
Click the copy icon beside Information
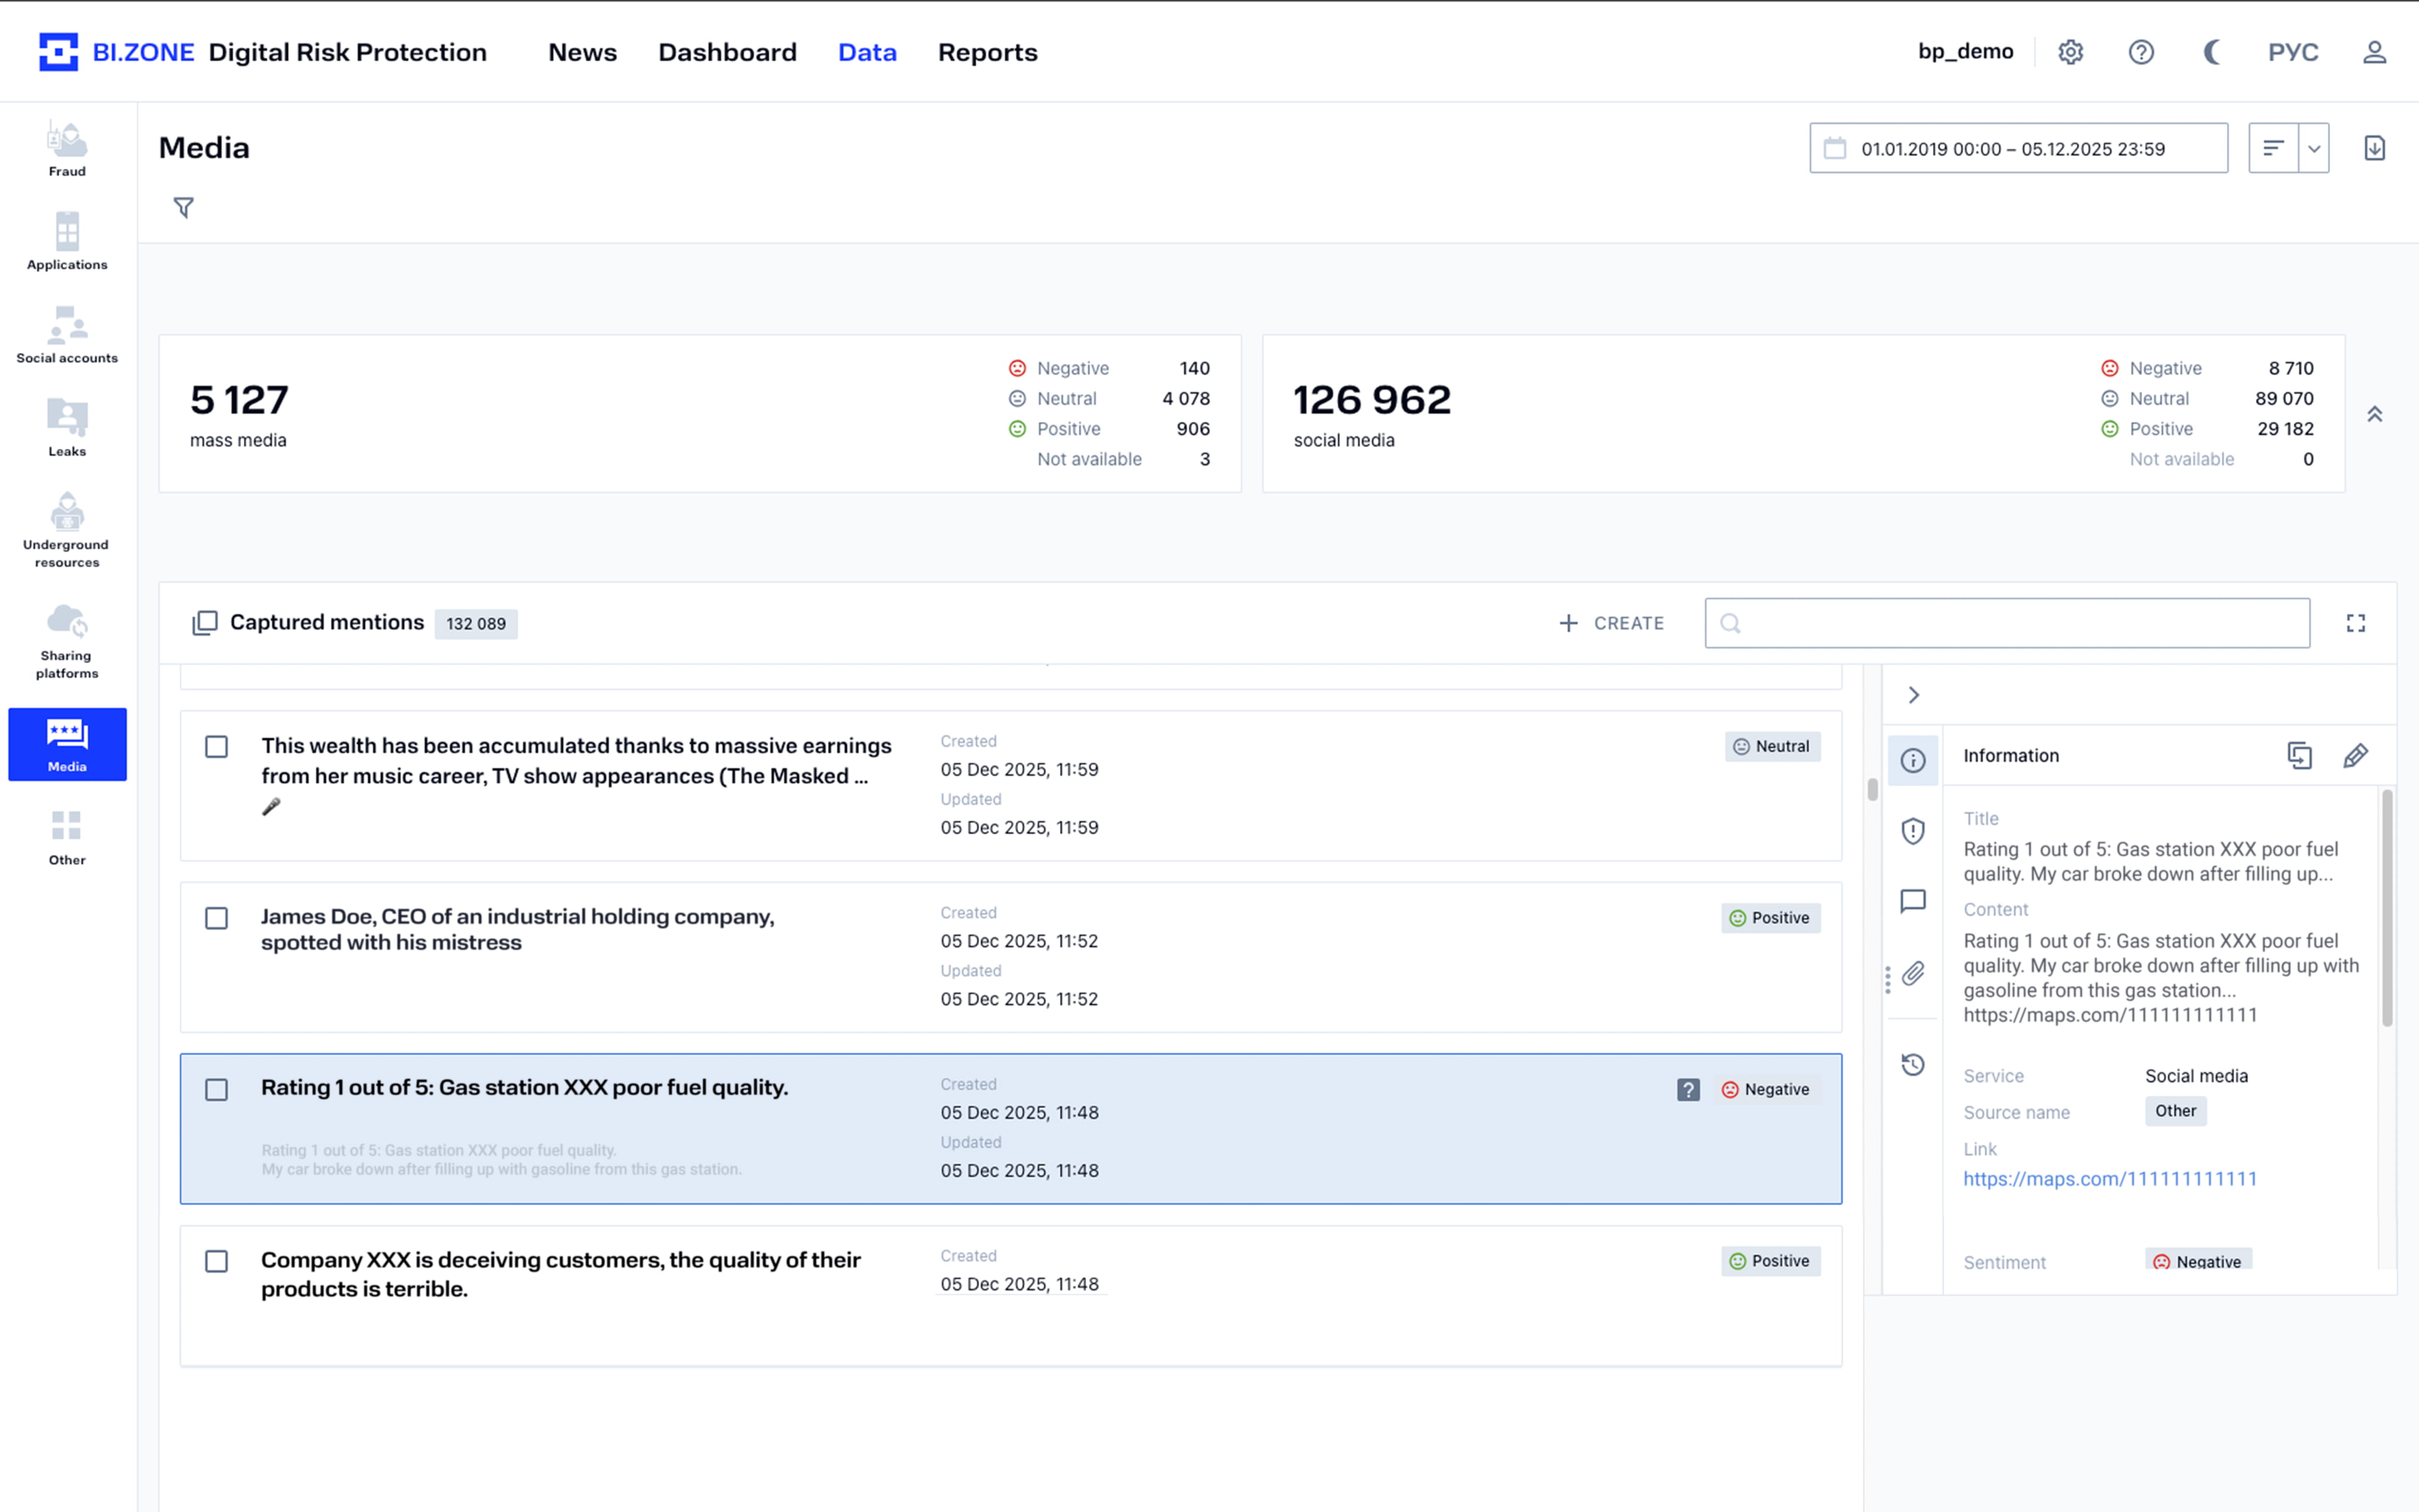click(2299, 755)
